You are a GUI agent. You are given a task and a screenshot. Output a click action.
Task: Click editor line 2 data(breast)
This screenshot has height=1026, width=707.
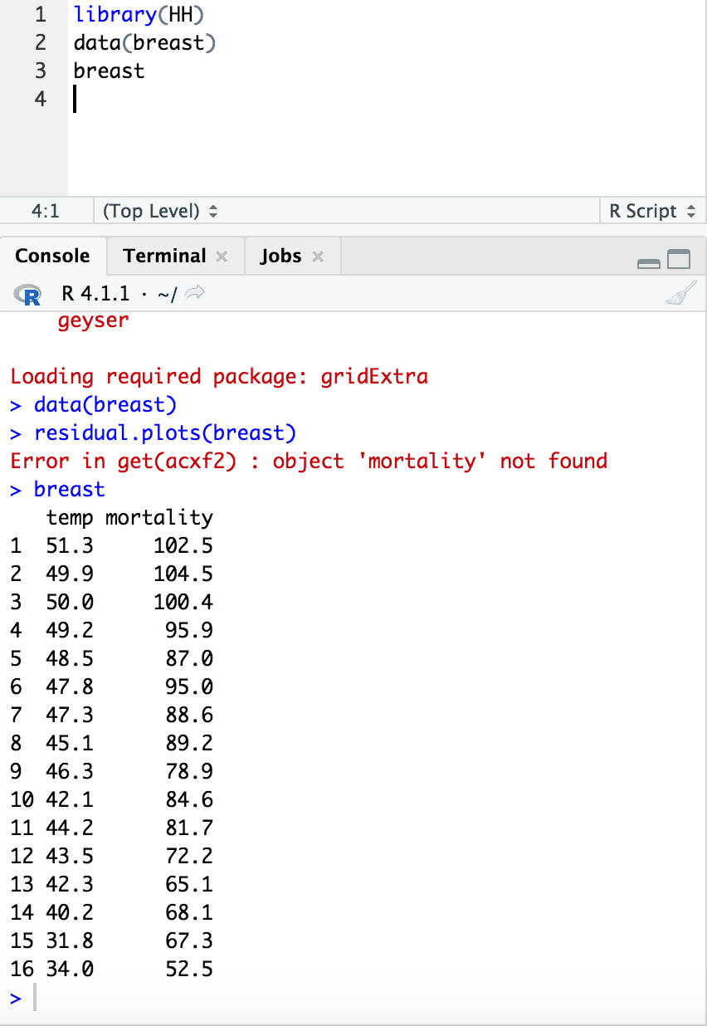144,42
